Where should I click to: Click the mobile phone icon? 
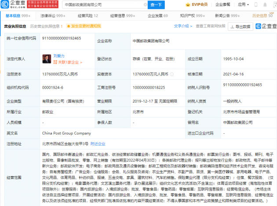pyautogui.click(x=255, y=5)
